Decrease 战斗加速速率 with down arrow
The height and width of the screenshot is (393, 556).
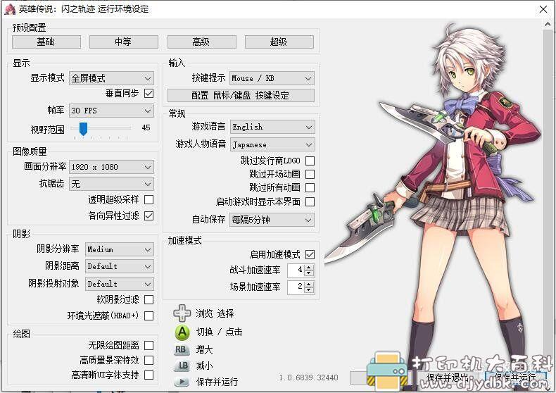pos(309,273)
